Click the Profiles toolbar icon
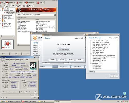 click(17, 3)
